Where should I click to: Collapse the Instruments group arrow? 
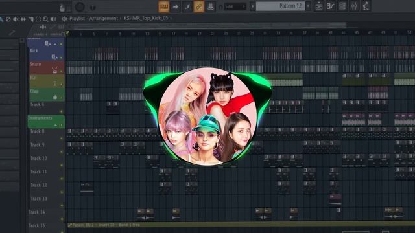56,125
